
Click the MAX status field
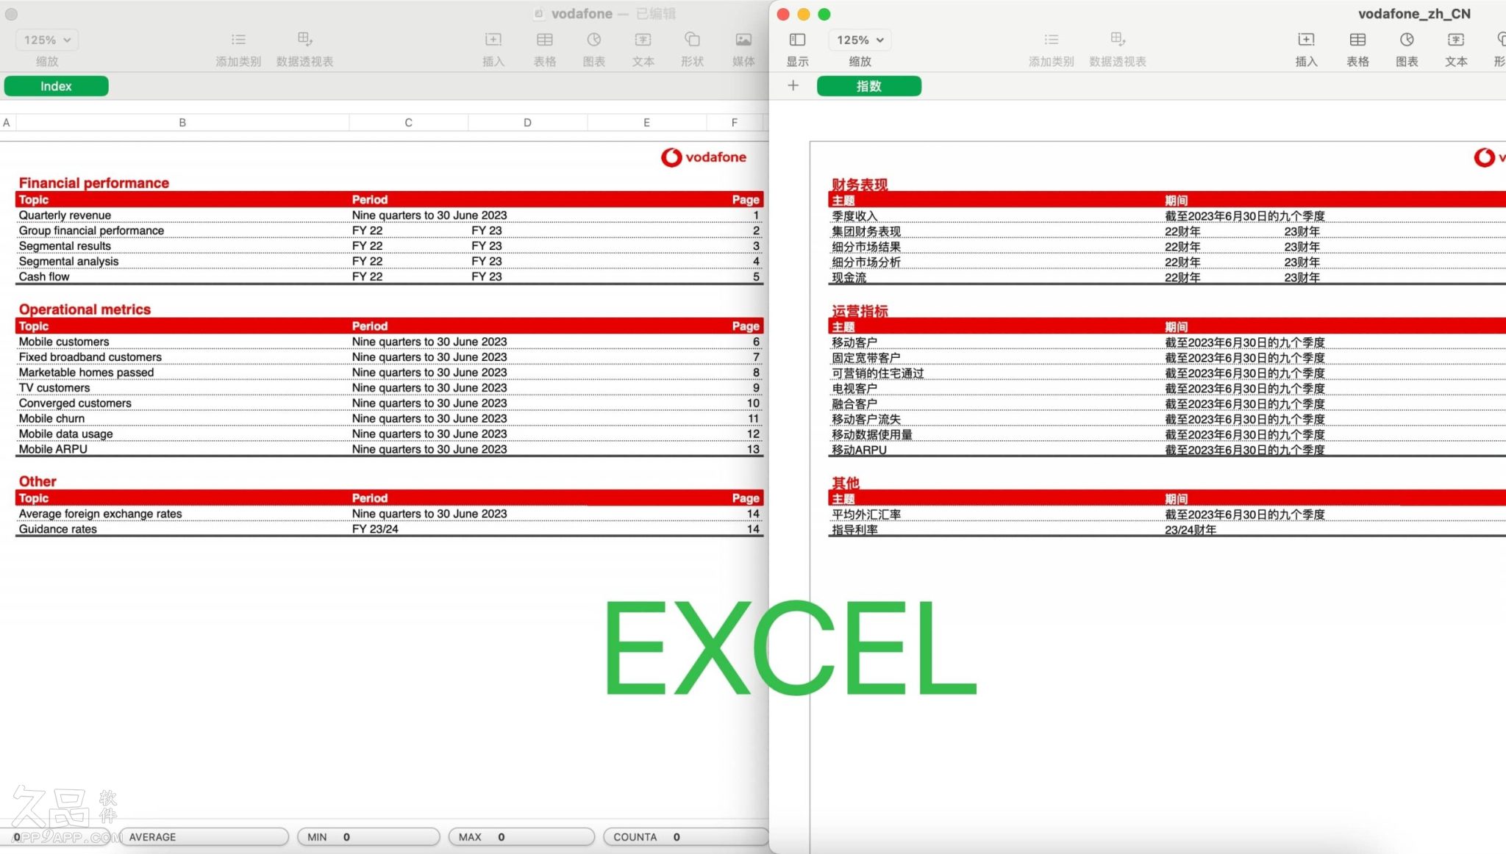coord(521,837)
